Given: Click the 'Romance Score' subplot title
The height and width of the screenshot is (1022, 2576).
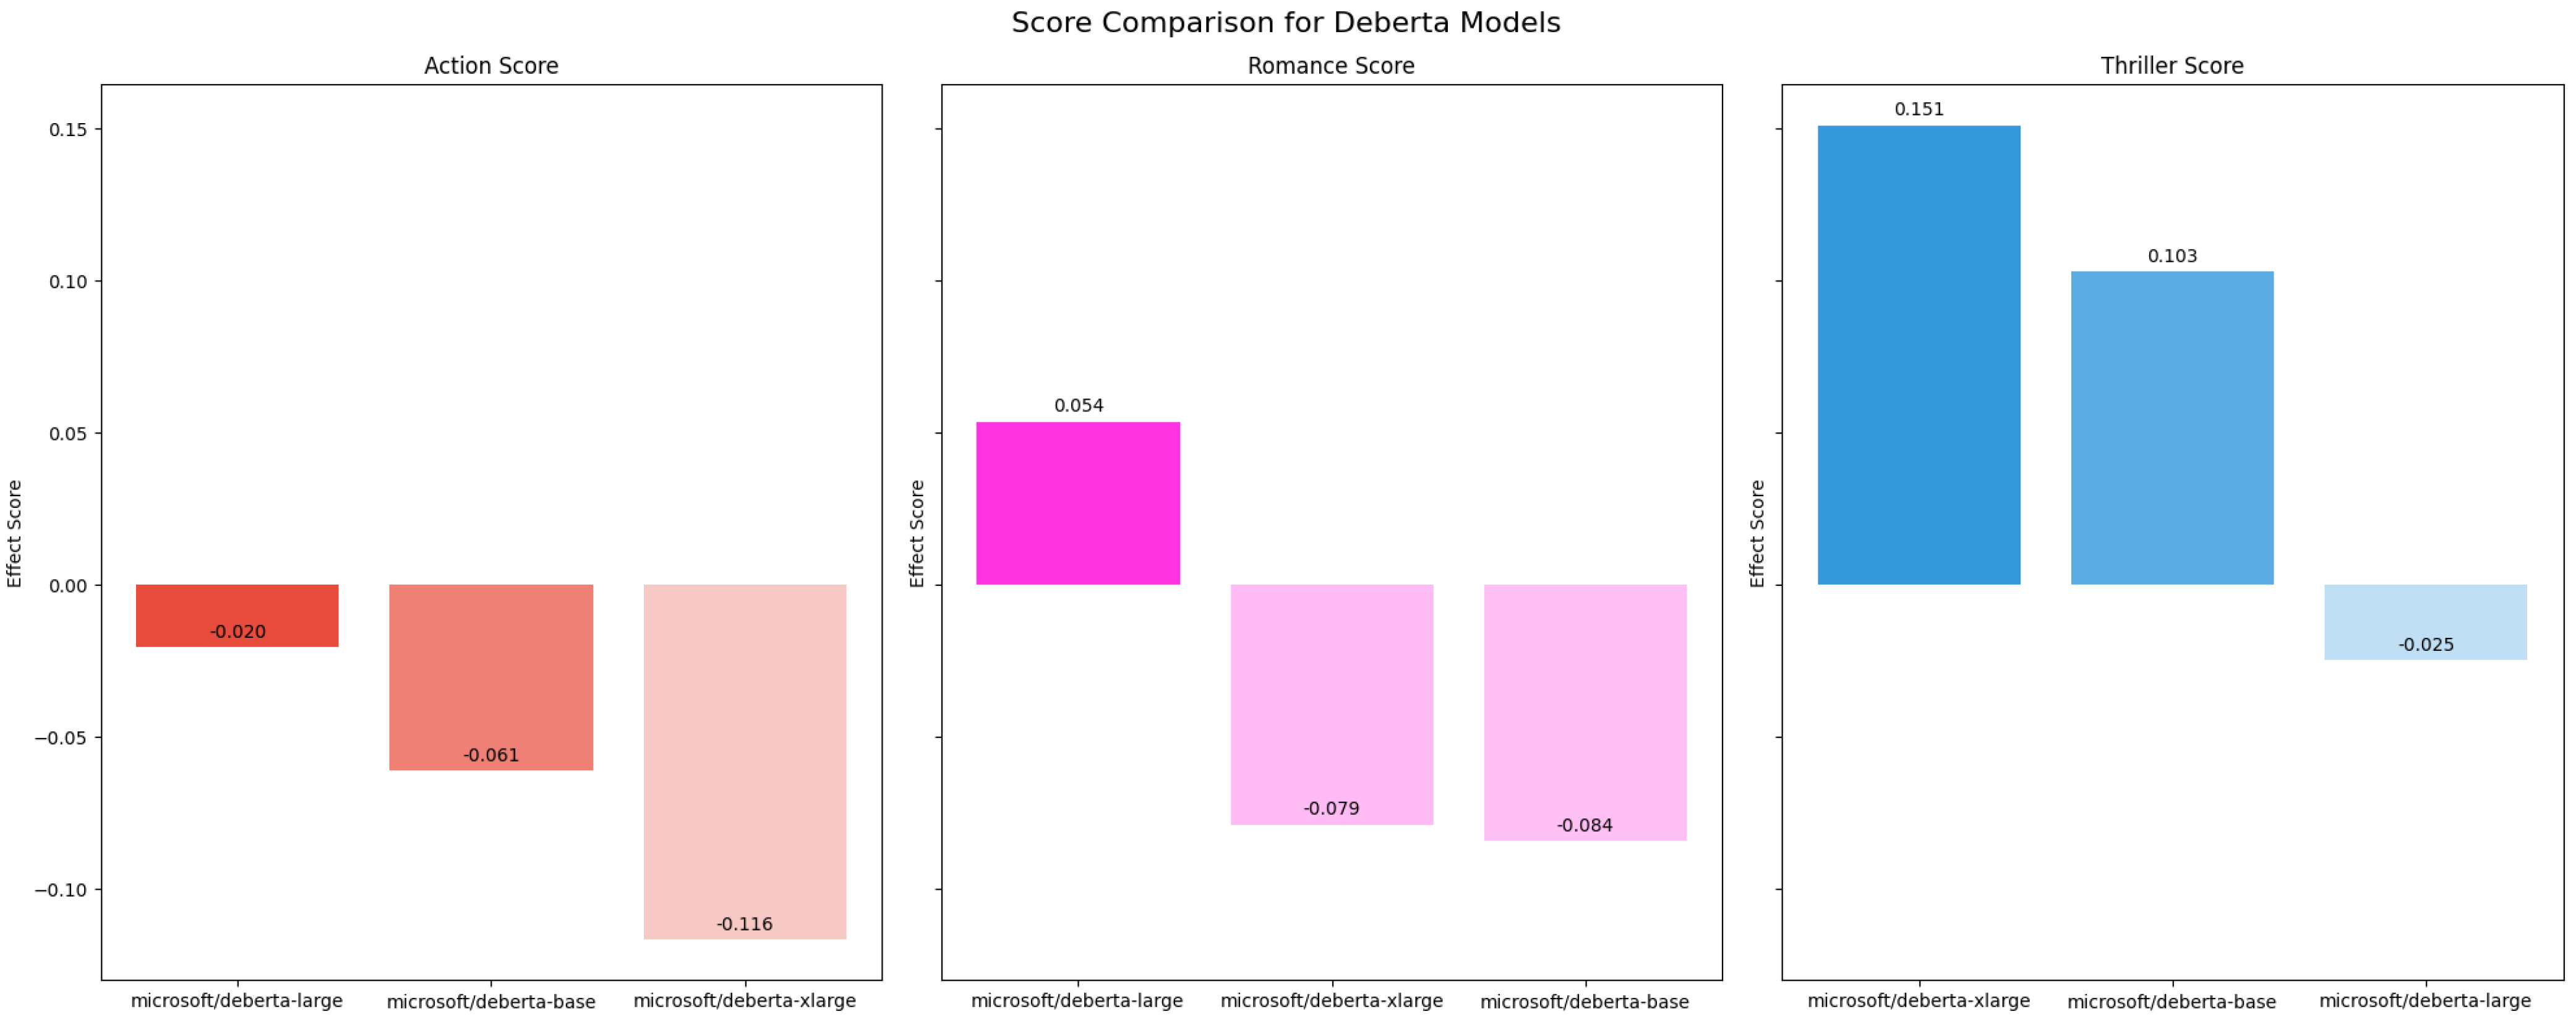Looking at the screenshot, I should 1330,66.
